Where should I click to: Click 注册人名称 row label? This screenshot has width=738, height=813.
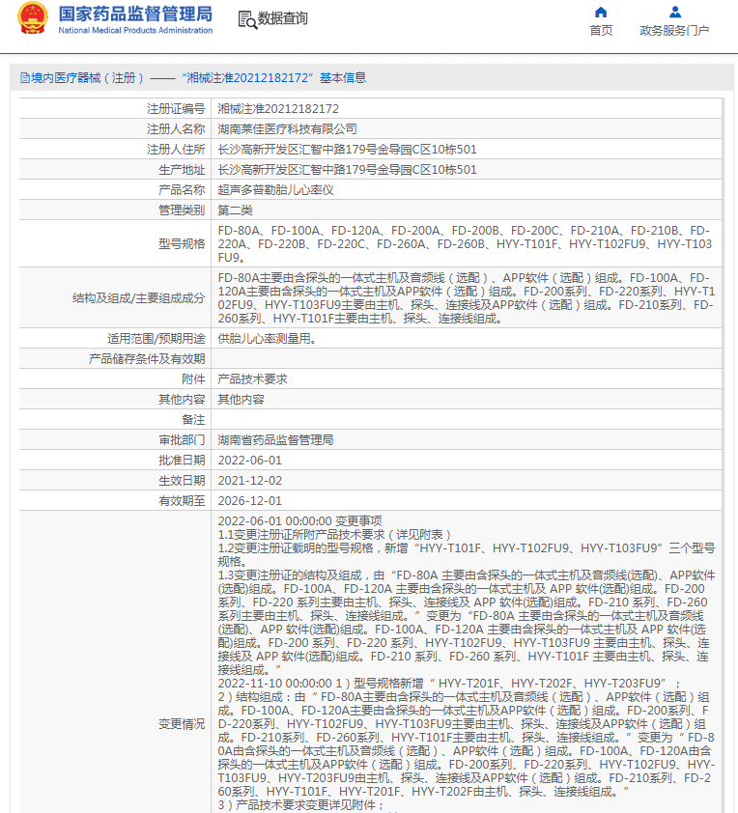point(176,129)
